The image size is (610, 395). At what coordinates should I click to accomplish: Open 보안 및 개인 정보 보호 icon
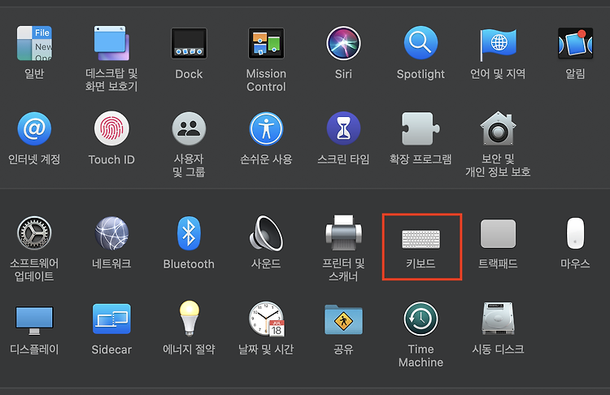tap(498, 128)
